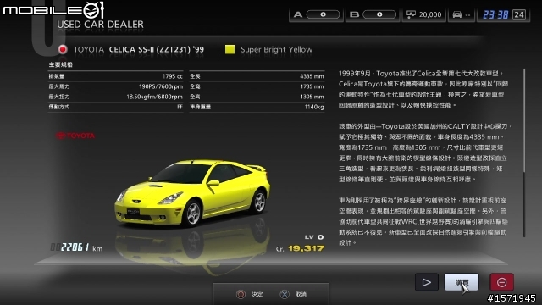This screenshot has height=305, width=542.
Task: Click the FF drivetrain value
Action: (180, 107)
